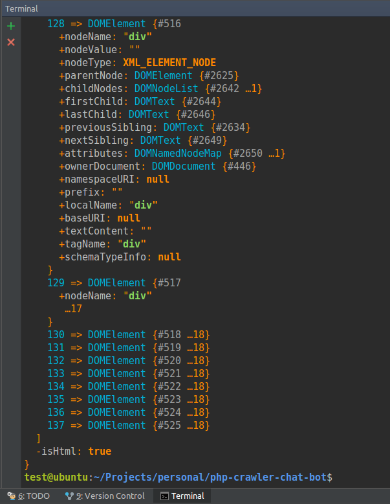Click the lastChild DOMText {#2646} line

point(137,115)
